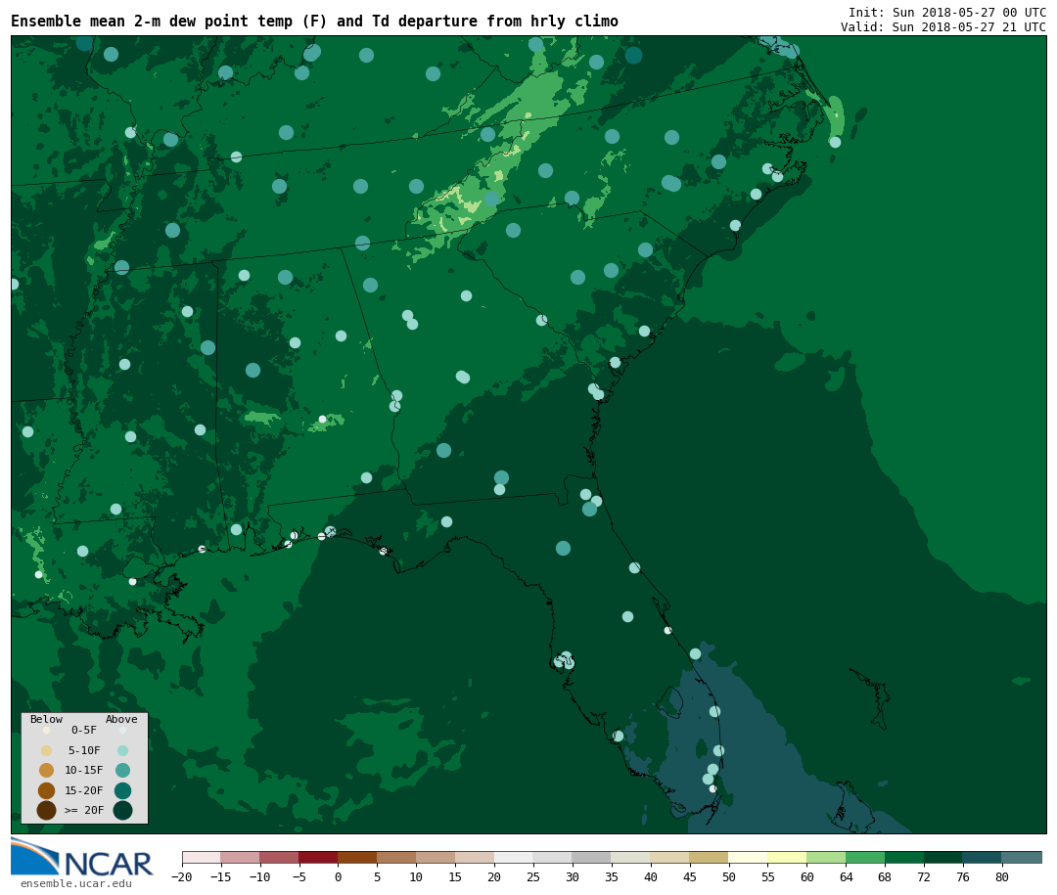The width and height of the screenshot is (1057, 895).
Task: Click the dark teal colorbar swatch between 76 and 80
Action: [983, 857]
